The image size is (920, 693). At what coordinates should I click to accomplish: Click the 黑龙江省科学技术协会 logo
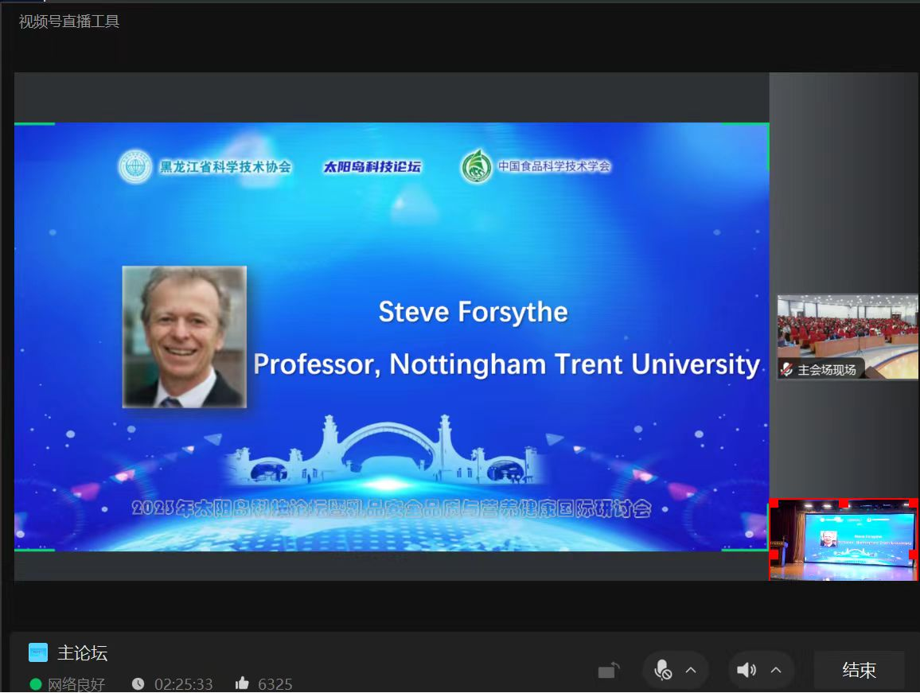tap(135, 167)
